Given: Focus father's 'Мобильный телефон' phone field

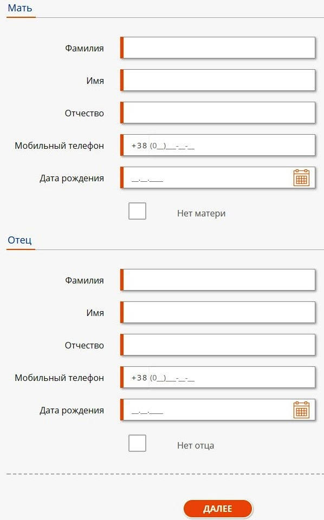Looking at the screenshot, I should [217, 377].
